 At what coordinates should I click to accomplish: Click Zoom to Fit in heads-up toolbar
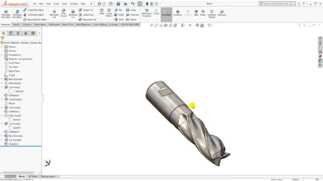point(151,25)
